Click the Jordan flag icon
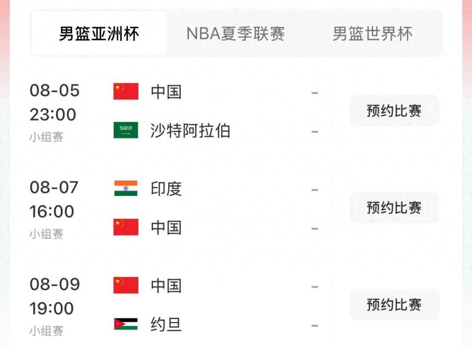 (126, 324)
